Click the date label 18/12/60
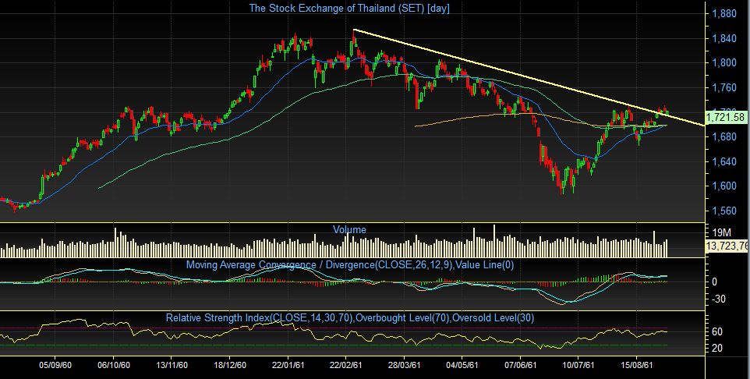 (230, 365)
